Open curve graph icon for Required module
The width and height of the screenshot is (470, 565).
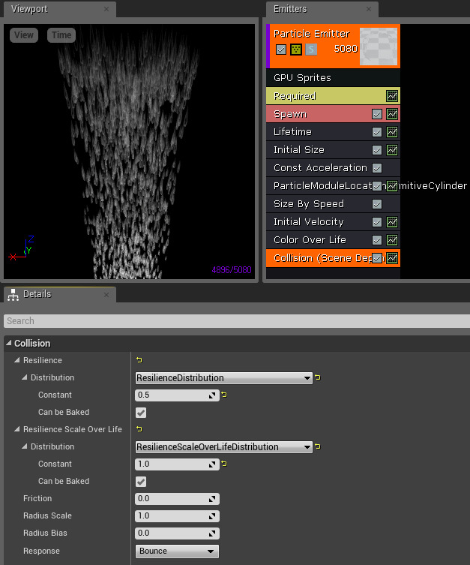[392, 96]
